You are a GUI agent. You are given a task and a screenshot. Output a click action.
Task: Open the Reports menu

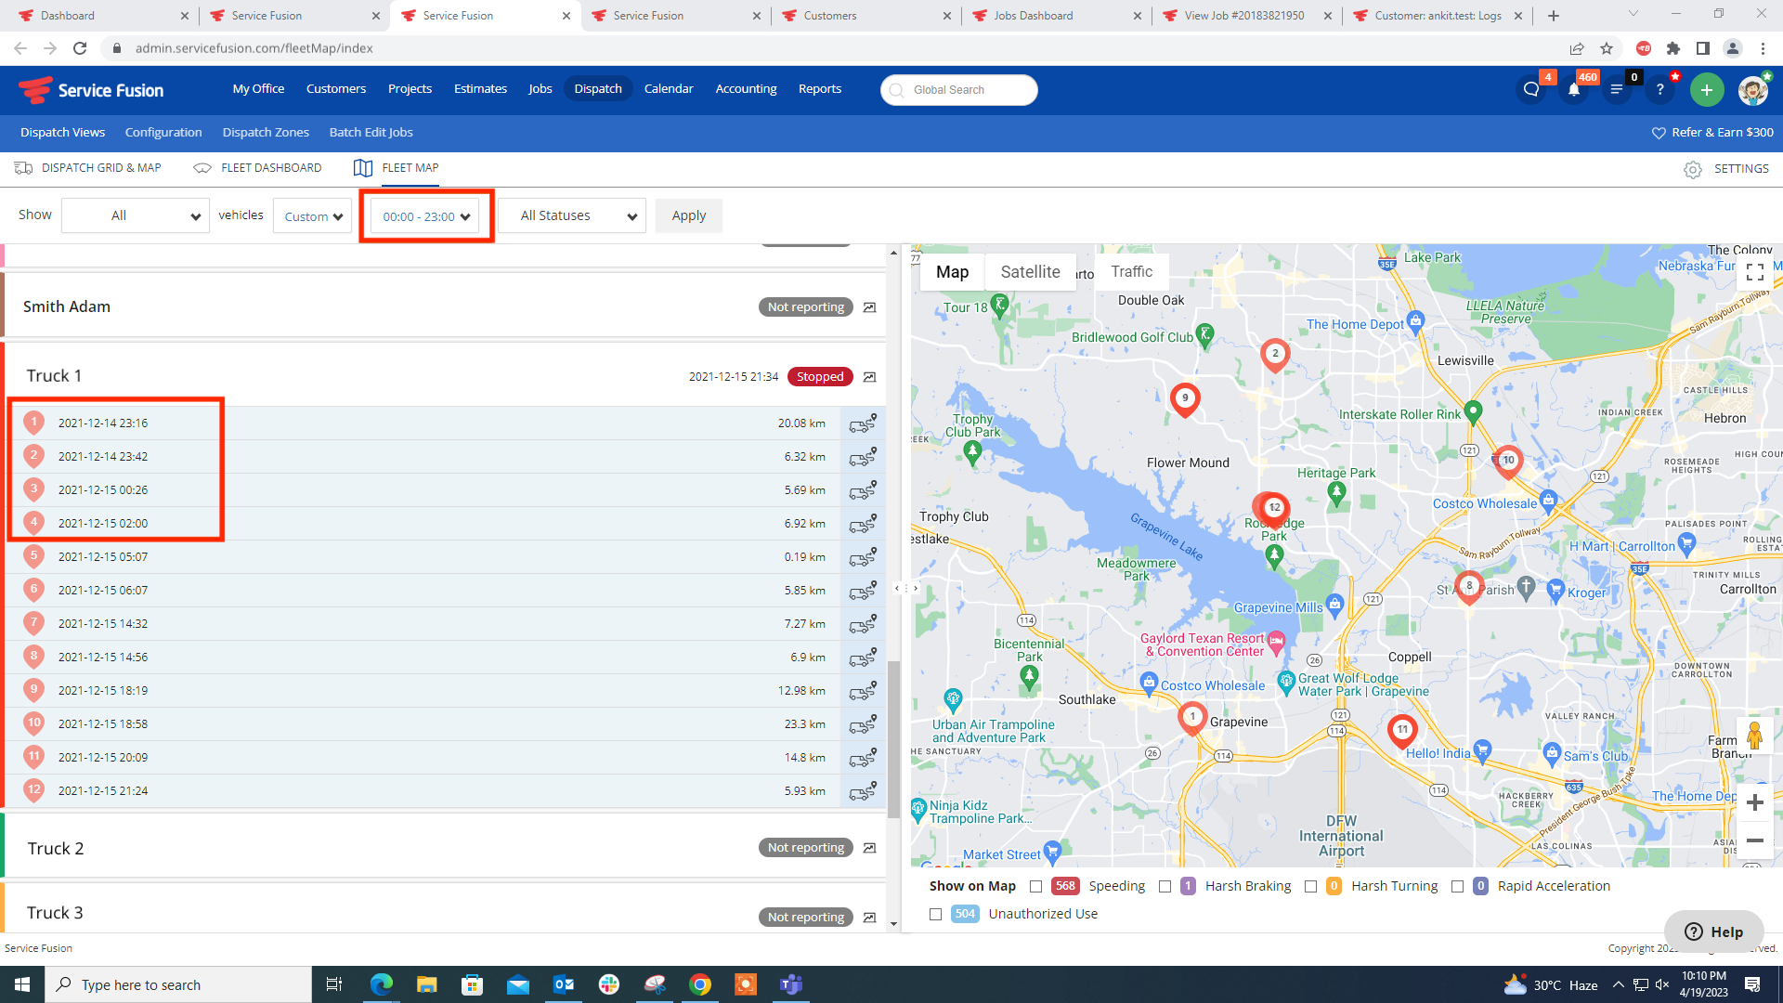click(820, 89)
